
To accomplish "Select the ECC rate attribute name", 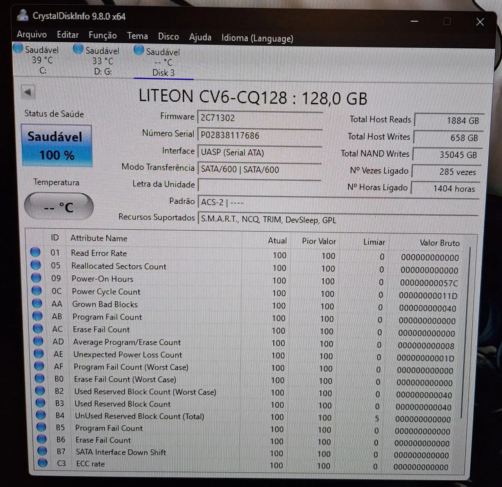I will pos(90,464).
